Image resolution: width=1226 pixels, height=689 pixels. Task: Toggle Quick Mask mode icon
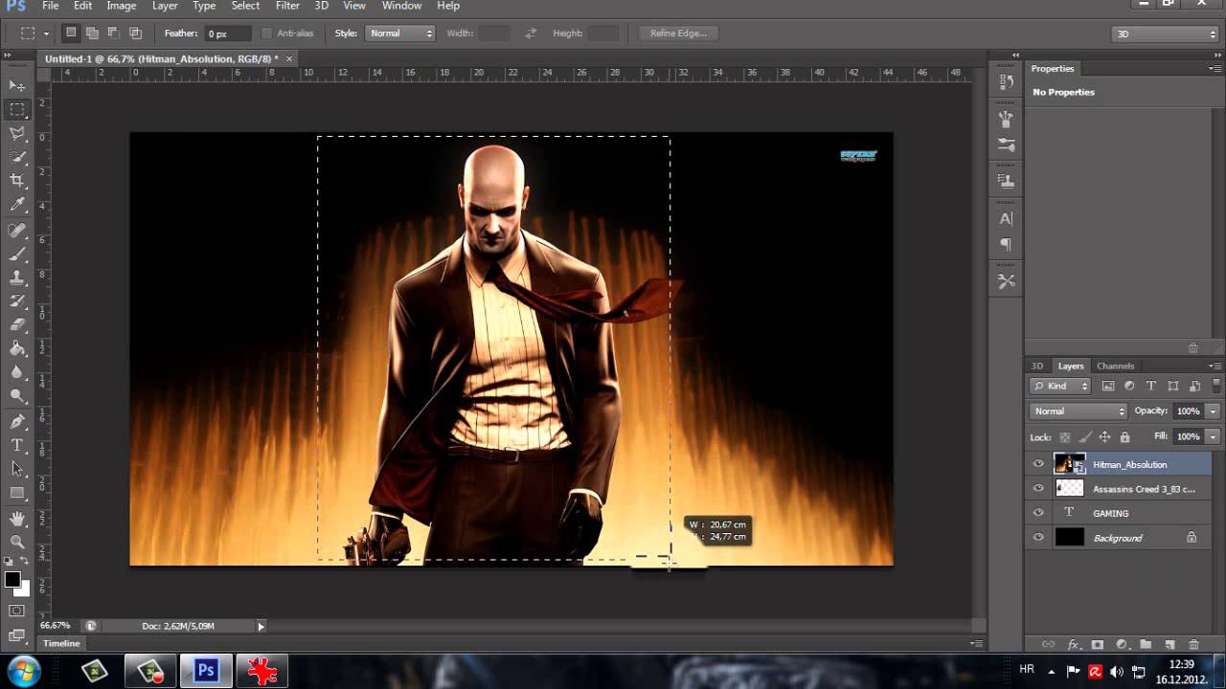click(17, 611)
